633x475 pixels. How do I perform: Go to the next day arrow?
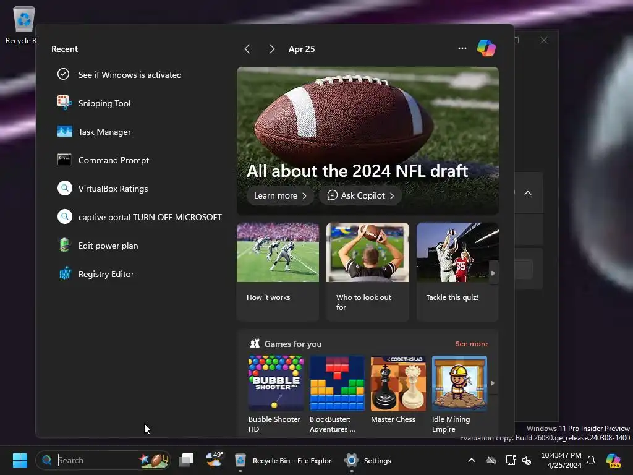[x=271, y=49]
